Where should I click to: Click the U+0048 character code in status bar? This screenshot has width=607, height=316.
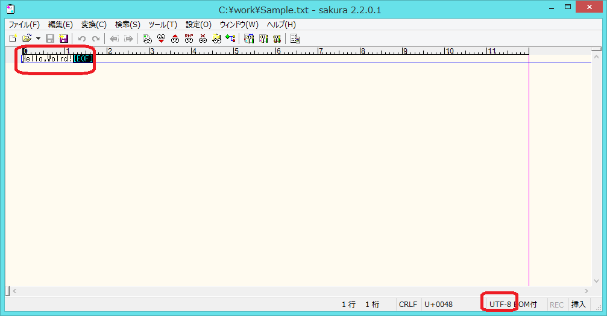pyautogui.click(x=438, y=305)
